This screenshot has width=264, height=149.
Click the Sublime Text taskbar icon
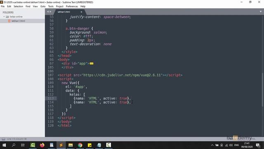coord(61,145)
